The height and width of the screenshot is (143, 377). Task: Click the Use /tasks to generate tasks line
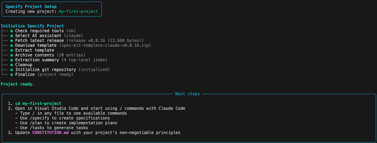point(52,128)
